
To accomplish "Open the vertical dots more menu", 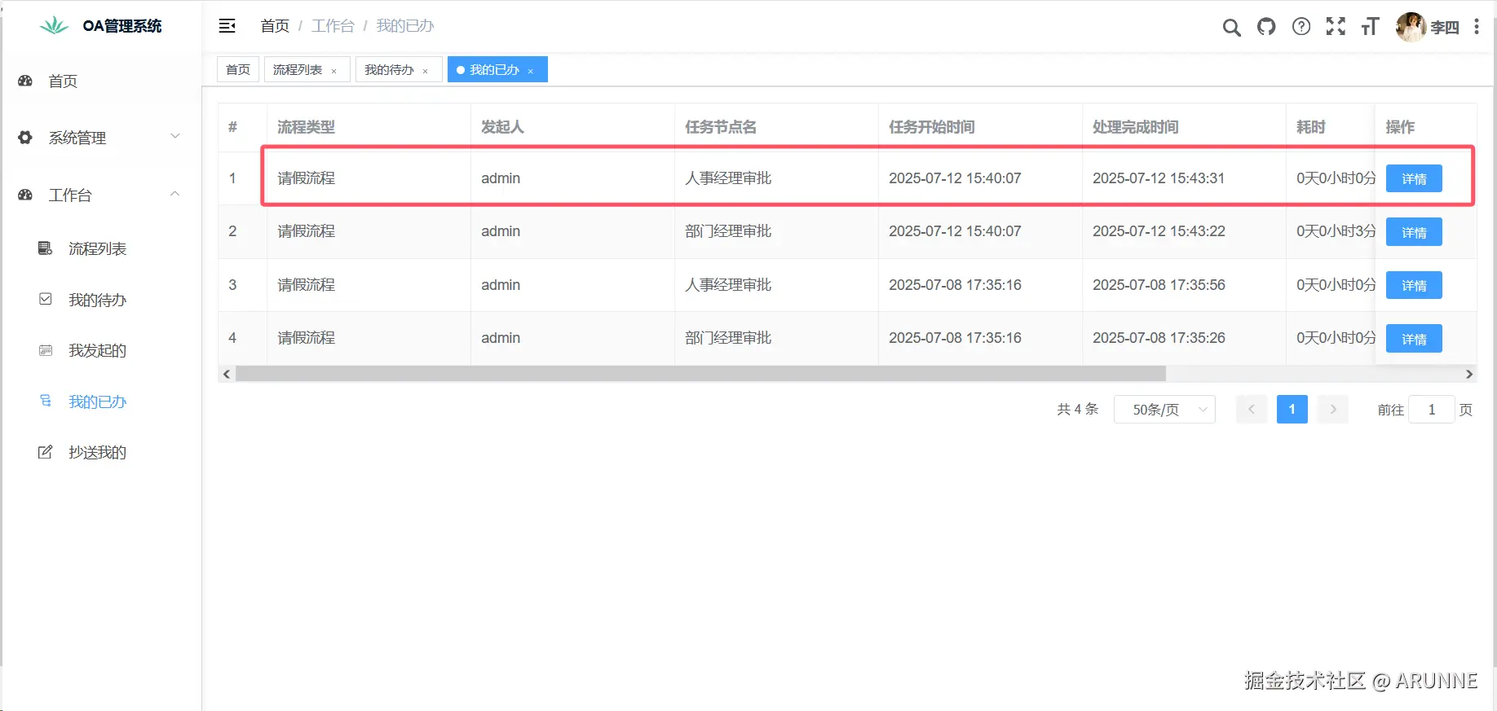I will [x=1477, y=27].
